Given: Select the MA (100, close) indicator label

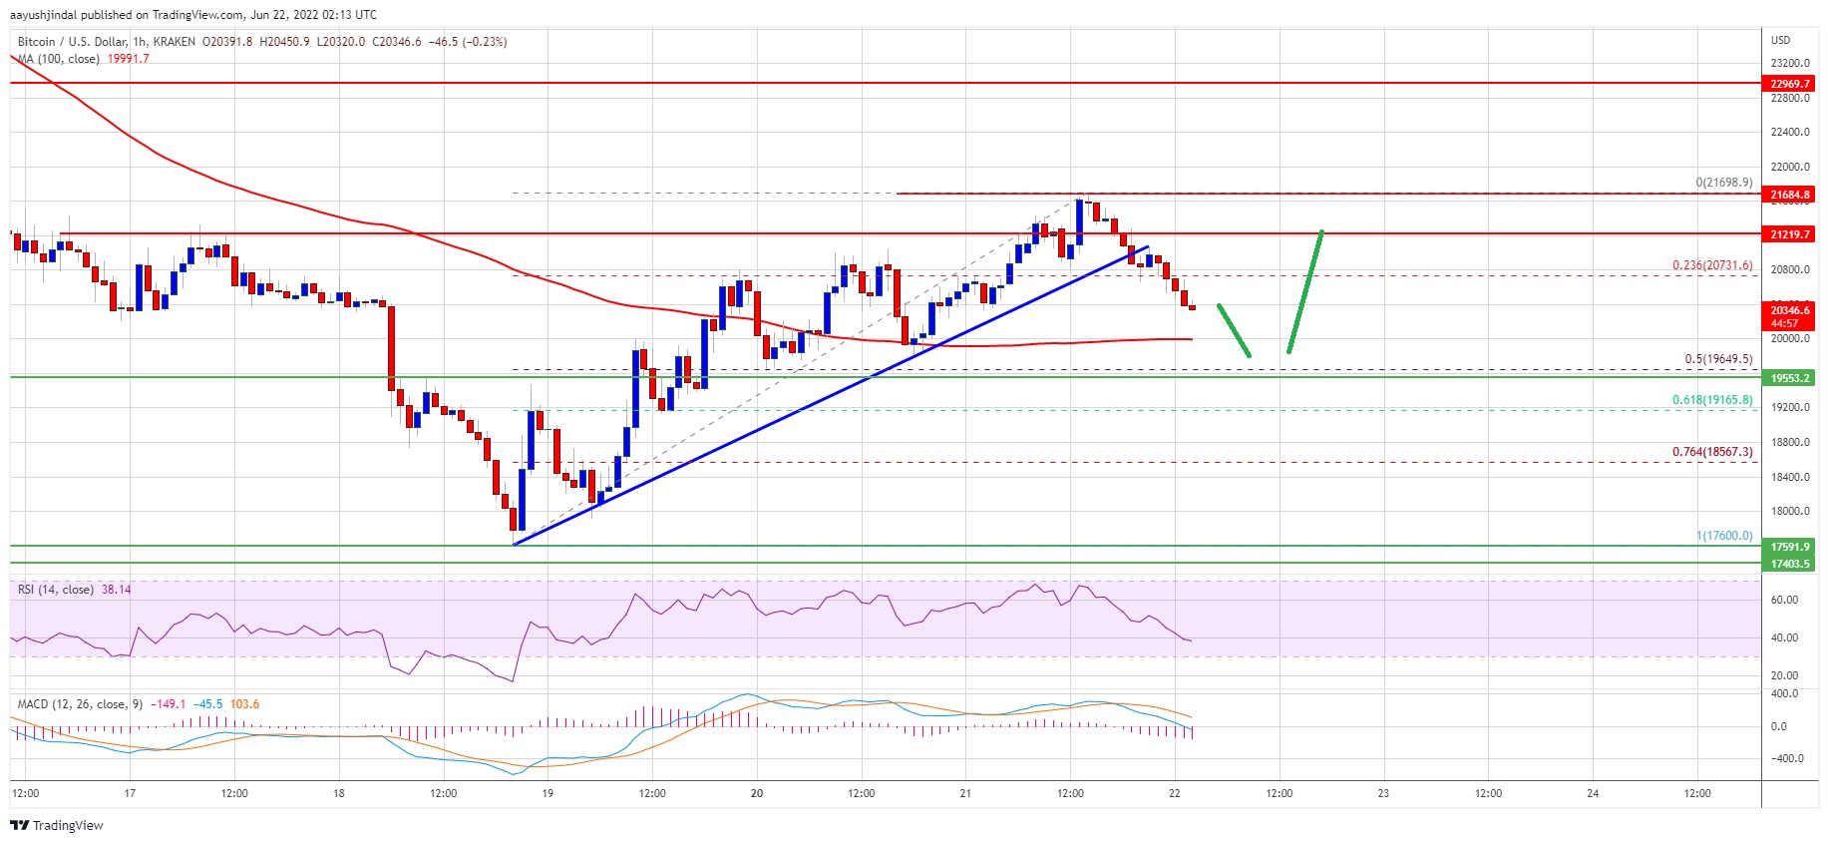Looking at the screenshot, I should 58,59.
